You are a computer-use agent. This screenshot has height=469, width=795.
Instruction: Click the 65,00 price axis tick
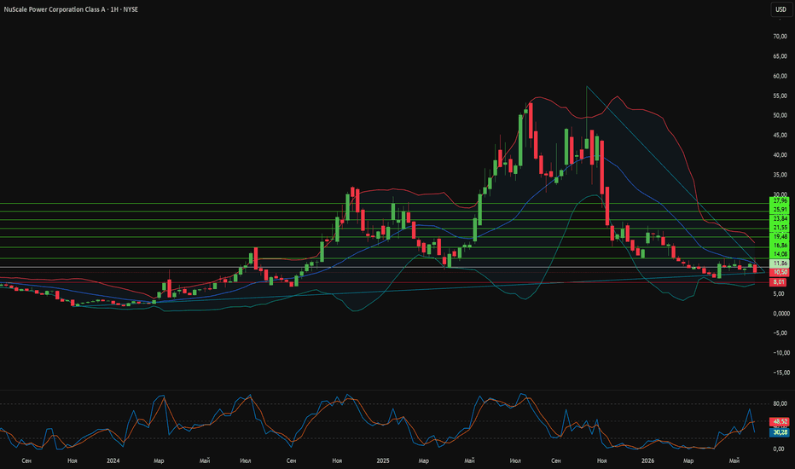point(780,56)
